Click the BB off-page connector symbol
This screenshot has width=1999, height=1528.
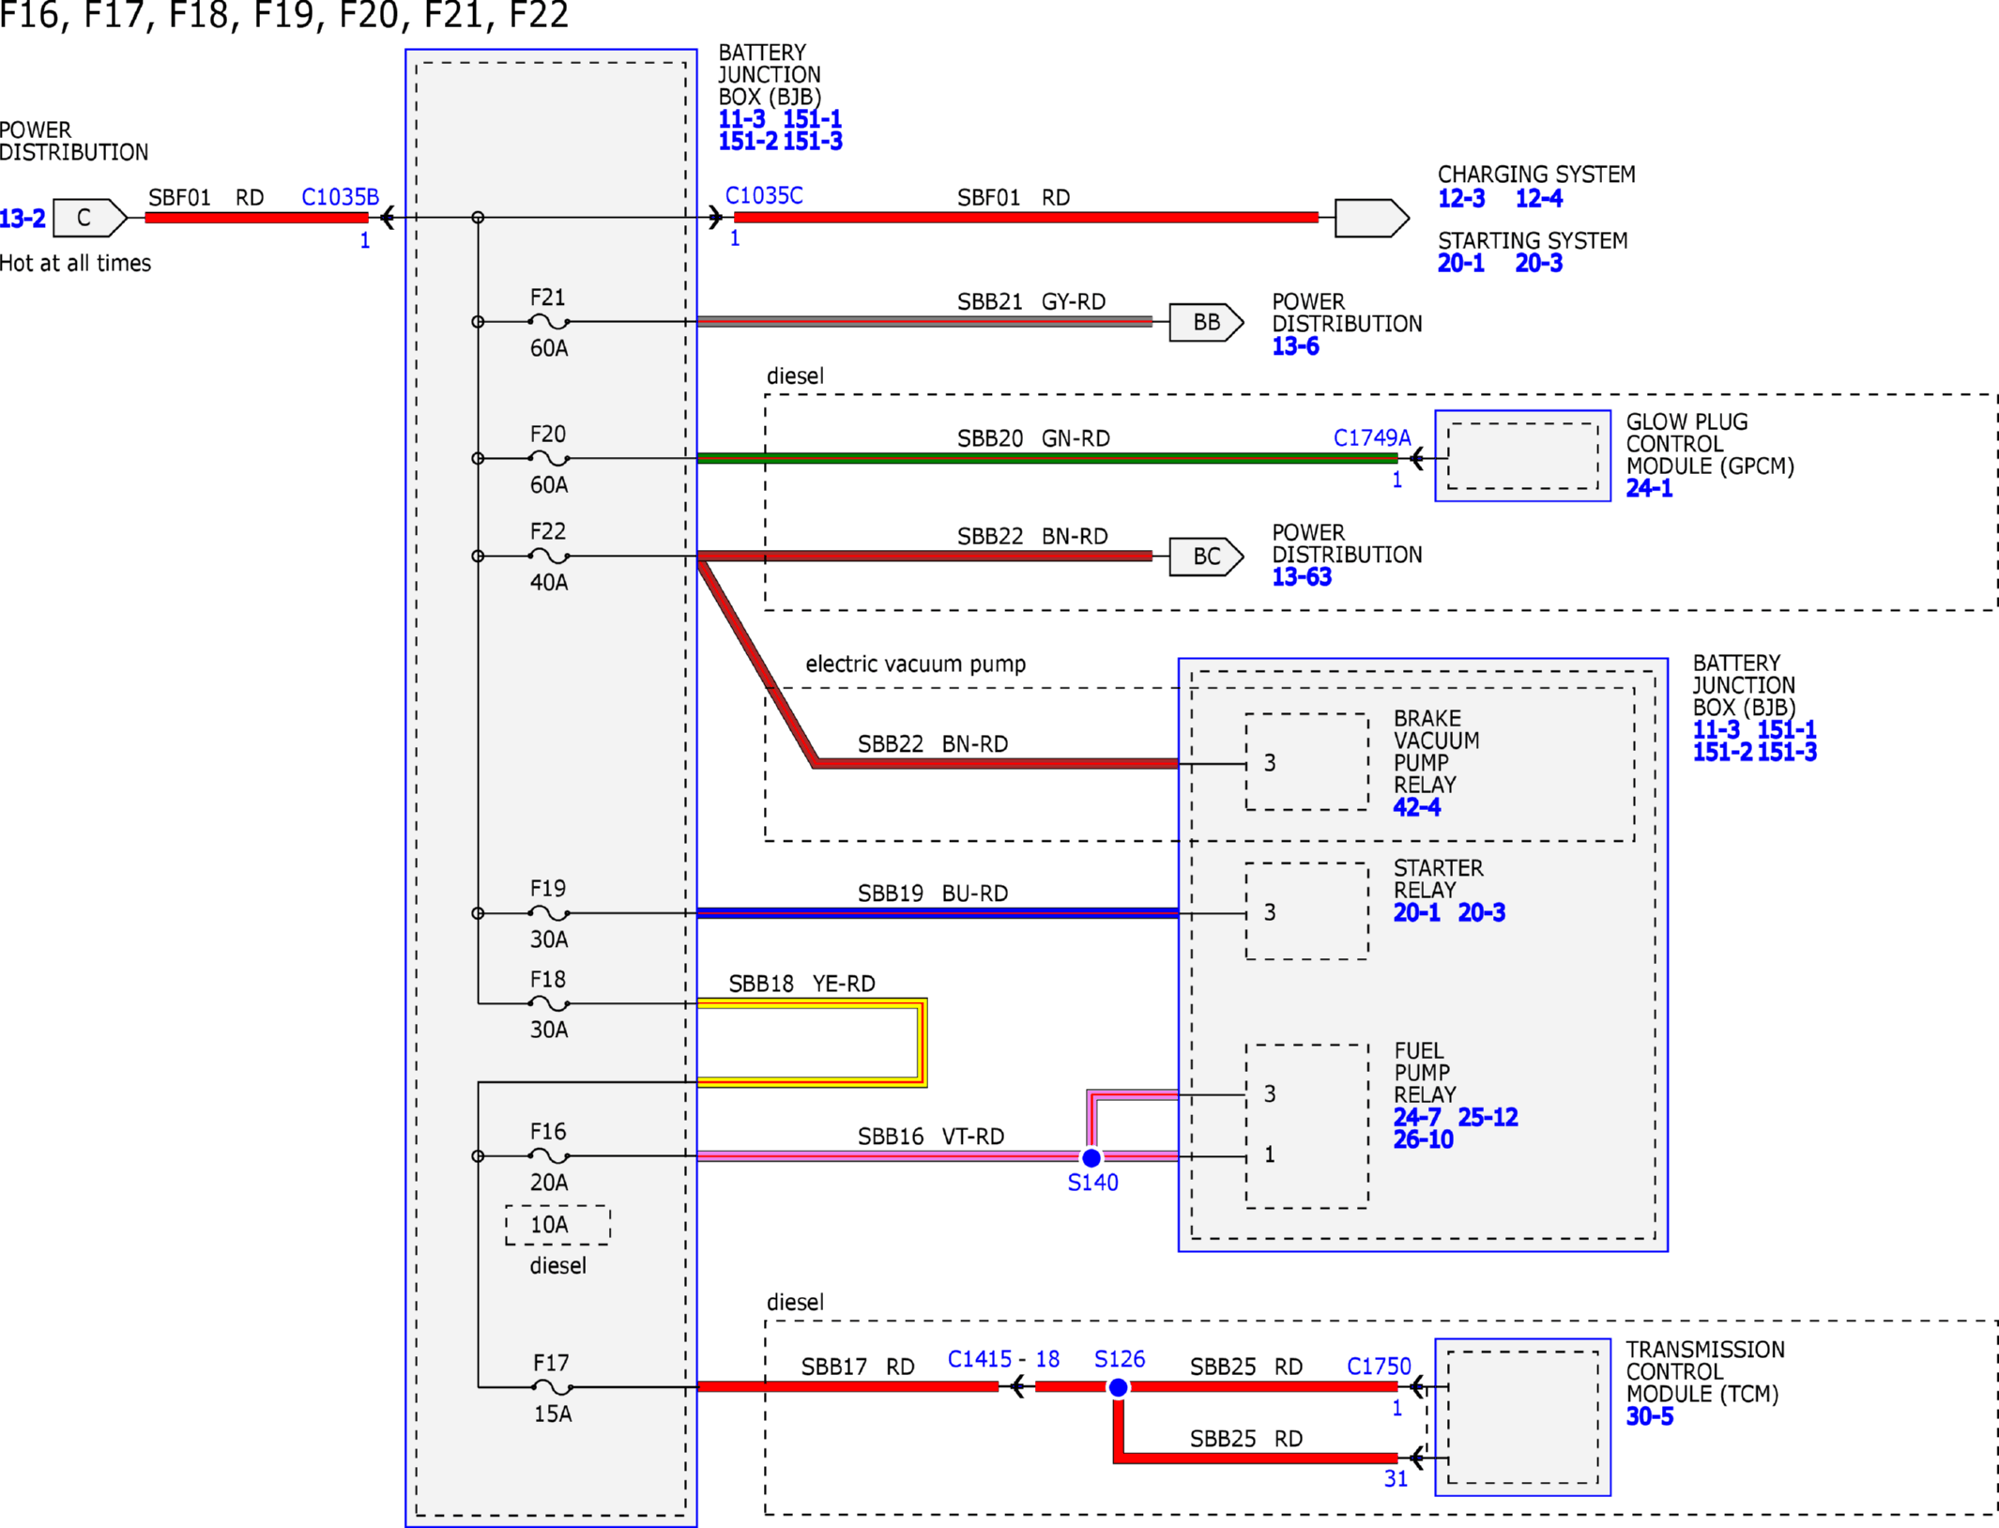point(1206,322)
